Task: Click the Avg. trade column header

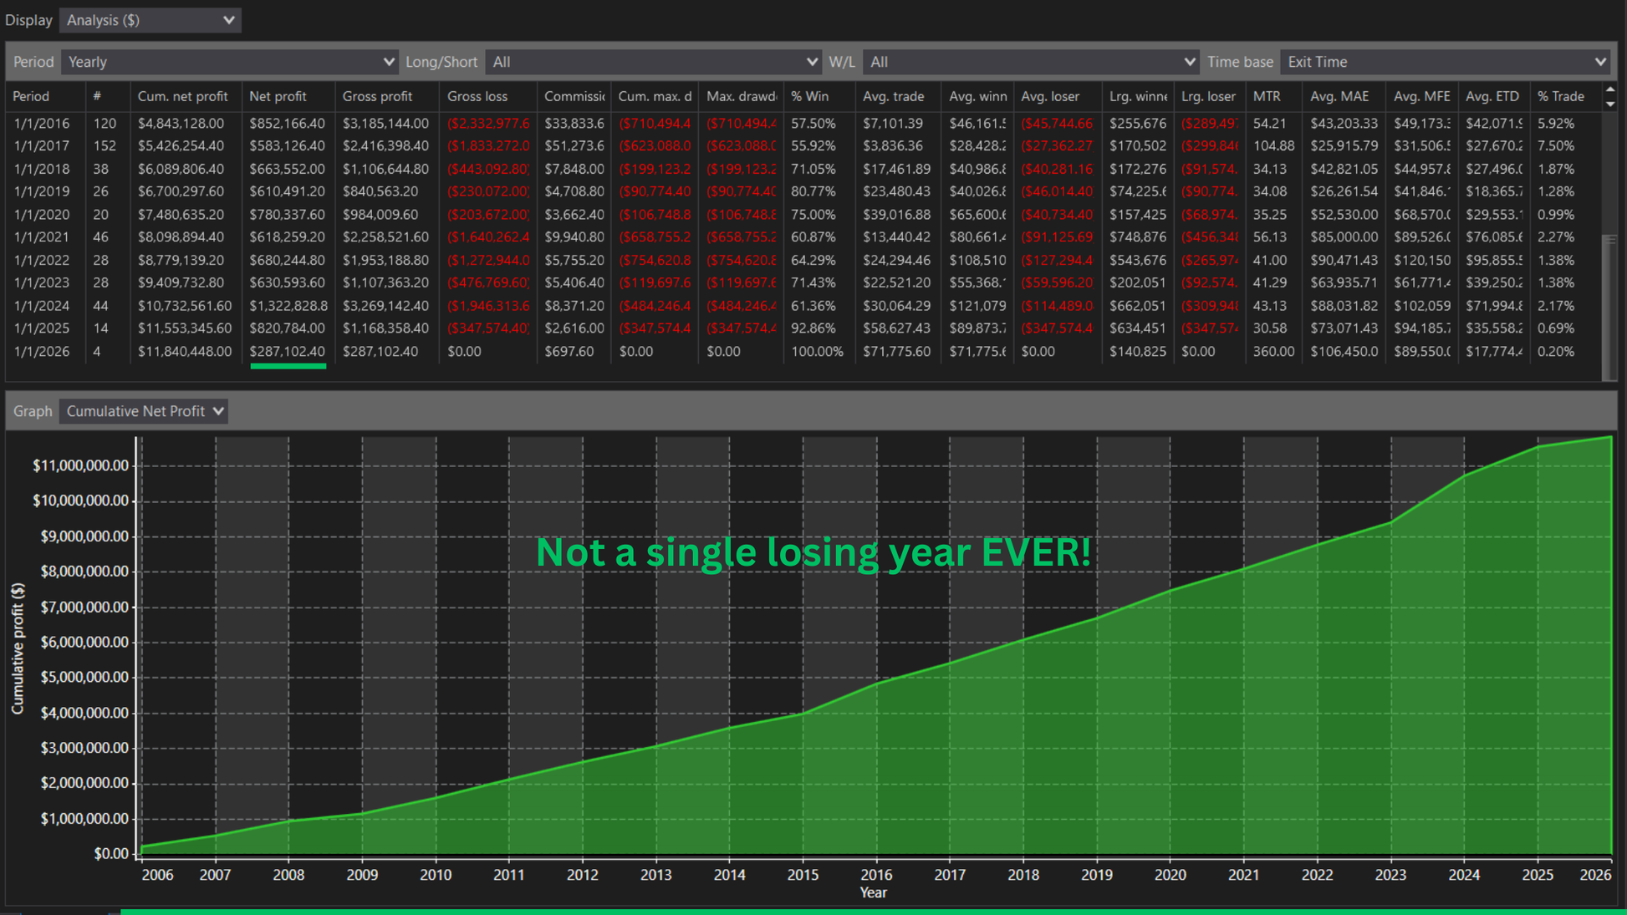Action: [x=892, y=96]
